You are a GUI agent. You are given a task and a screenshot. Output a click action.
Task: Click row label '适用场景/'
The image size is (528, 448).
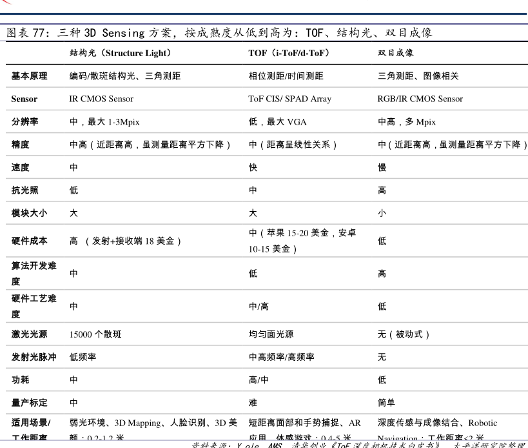[31, 423]
